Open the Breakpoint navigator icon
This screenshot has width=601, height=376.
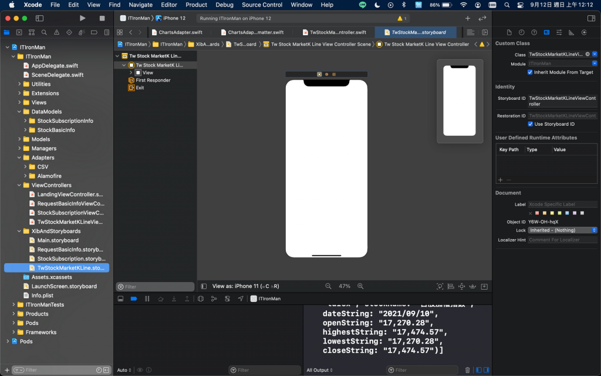pyautogui.click(x=94, y=33)
